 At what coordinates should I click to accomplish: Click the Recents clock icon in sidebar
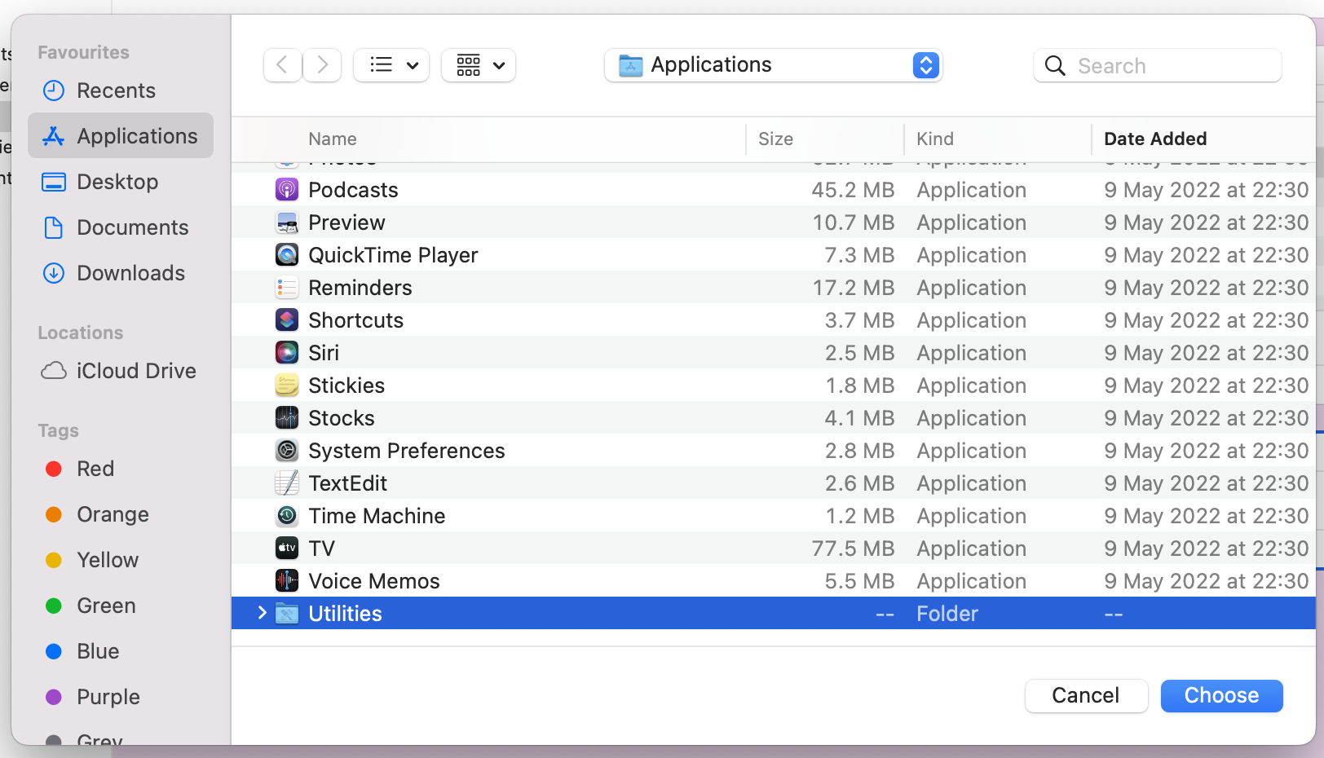coord(54,90)
